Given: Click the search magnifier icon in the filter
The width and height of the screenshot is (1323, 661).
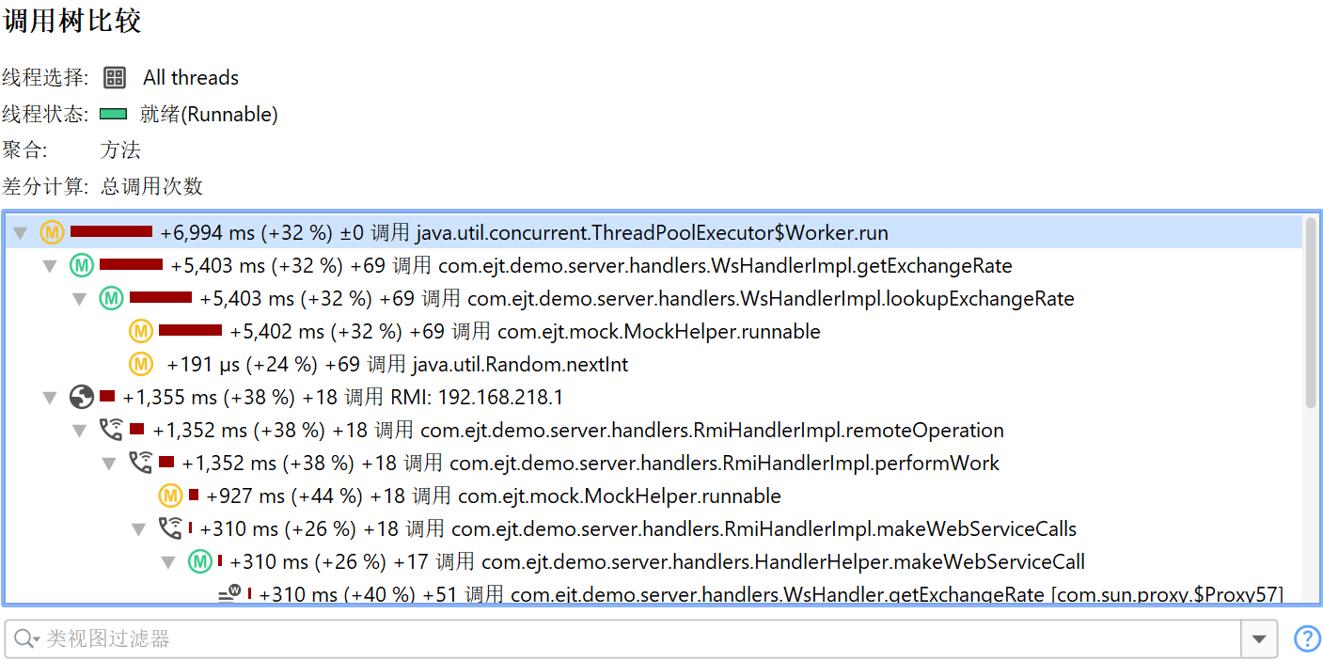Looking at the screenshot, I should (x=24, y=639).
